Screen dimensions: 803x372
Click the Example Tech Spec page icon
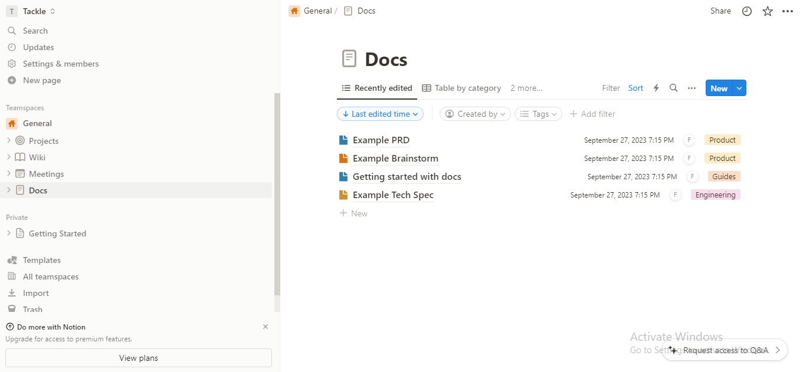(x=343, y=195)
